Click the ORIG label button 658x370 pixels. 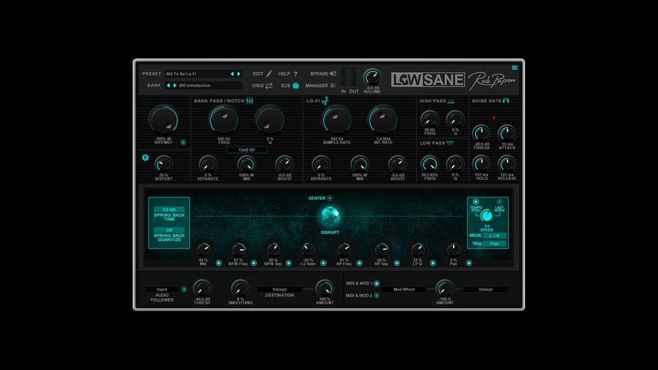tap(258, 85)
